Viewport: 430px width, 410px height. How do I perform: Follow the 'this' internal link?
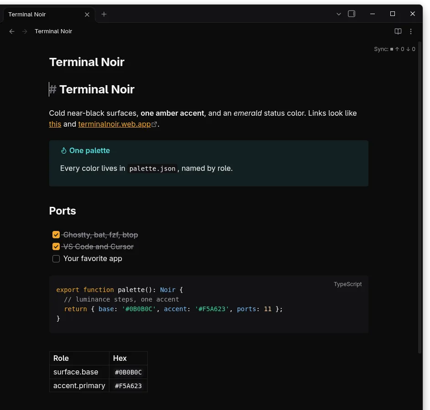tap(55, 124)
